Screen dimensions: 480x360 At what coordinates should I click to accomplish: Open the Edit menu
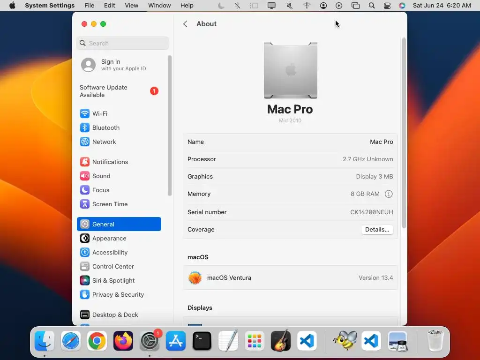110,6
